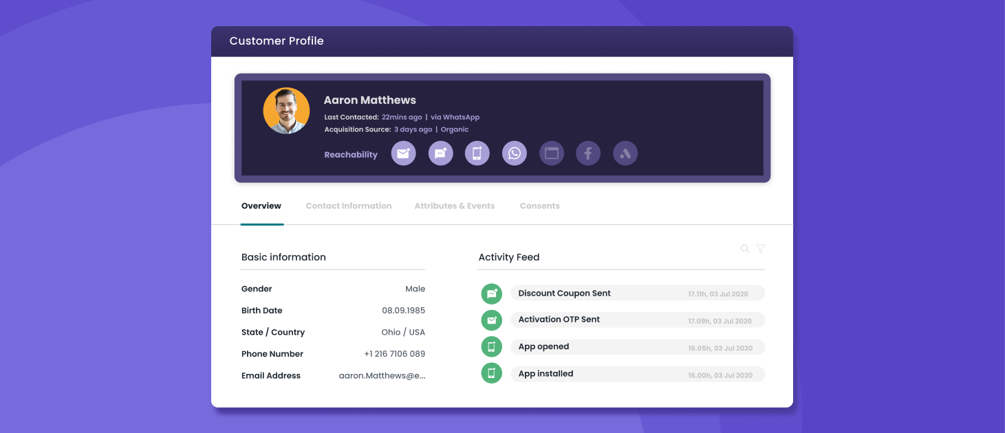Click the Email reachability icon
Viewport: 1005px width, 433px height.
click(x=404, y=153)
